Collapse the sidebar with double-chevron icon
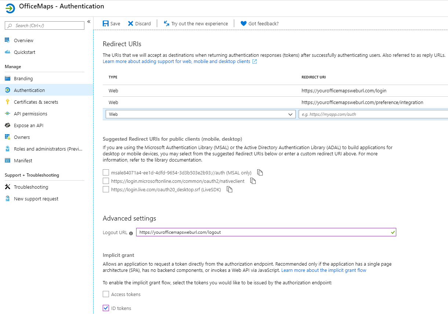The image size is (448, 314). (89, 22)
